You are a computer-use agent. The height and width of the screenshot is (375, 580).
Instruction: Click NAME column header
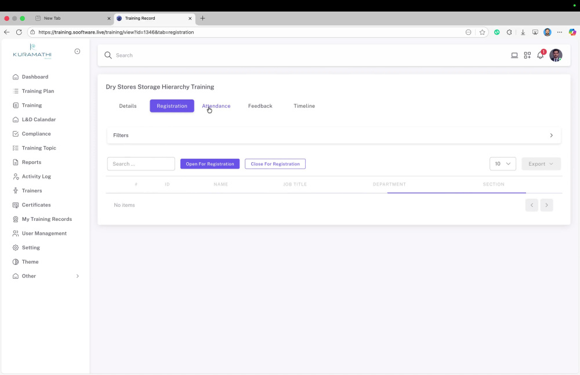tap(220, 184)
